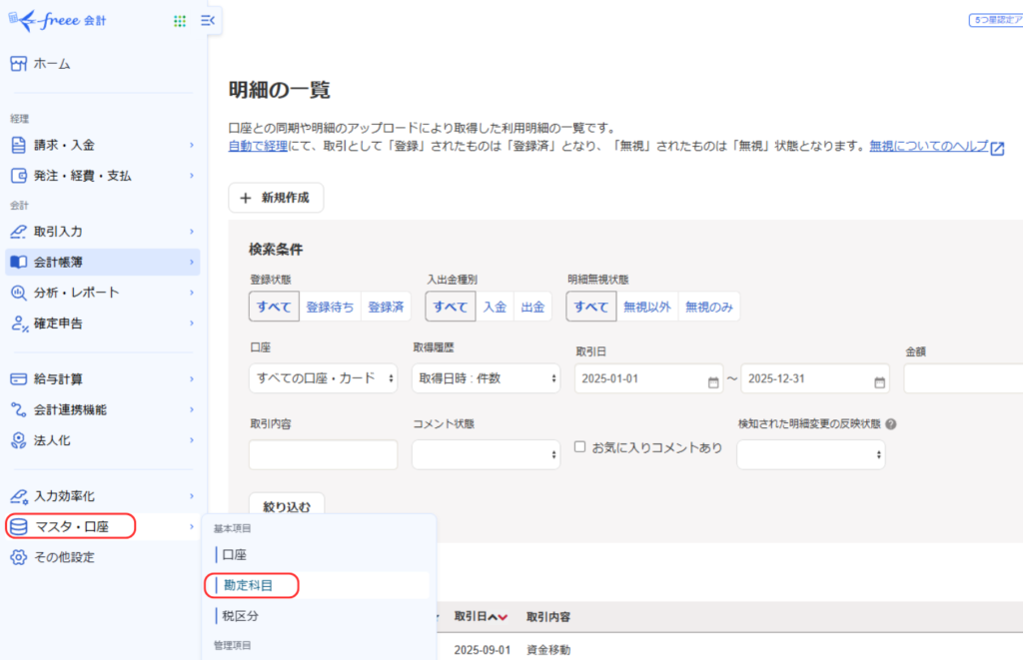1023x660 pixels.
Task: Select 登録待ち in 登録状態 filter
Action: (x=330, y=308)
